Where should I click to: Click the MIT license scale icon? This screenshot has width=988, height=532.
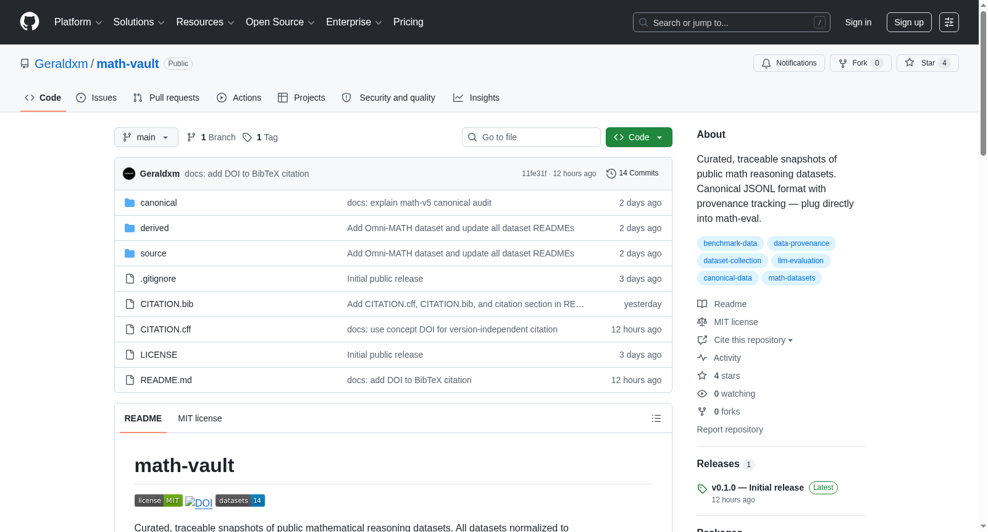(x=702, y=322)
